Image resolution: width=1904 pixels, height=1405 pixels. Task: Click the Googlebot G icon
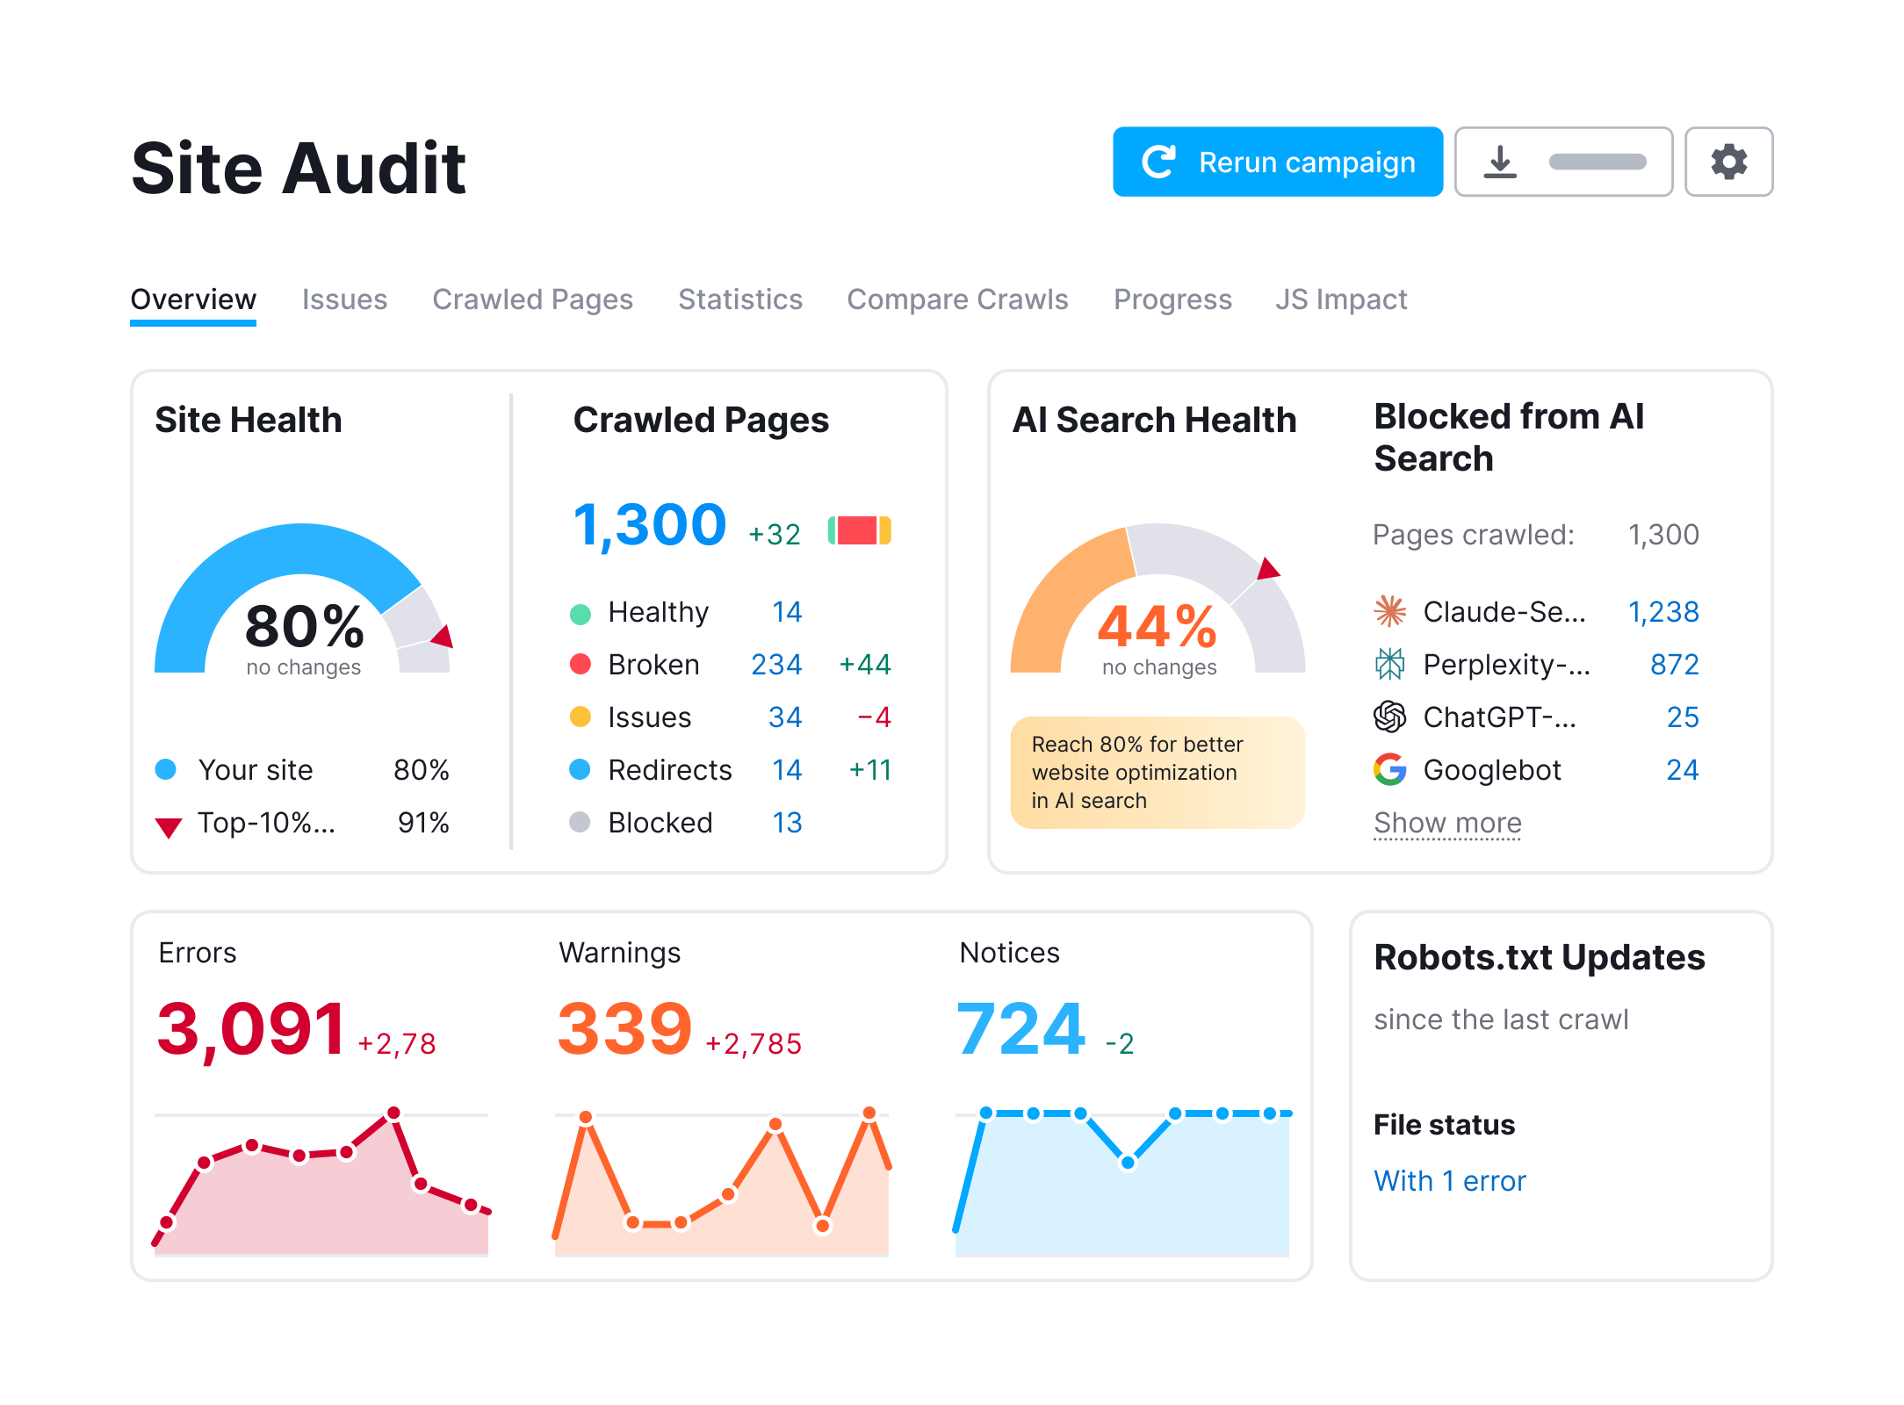pyautogui.click(x=1389, y=769)
